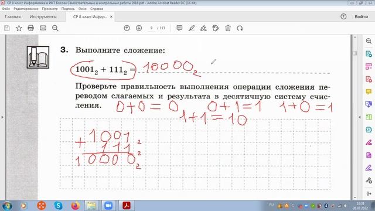Select the СР 8 класс Инфор... document tab
Screen dimensions: 375x211
tap(90, 17)
